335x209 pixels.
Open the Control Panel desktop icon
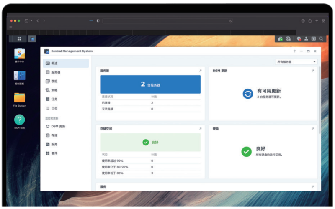click(19, 78)
